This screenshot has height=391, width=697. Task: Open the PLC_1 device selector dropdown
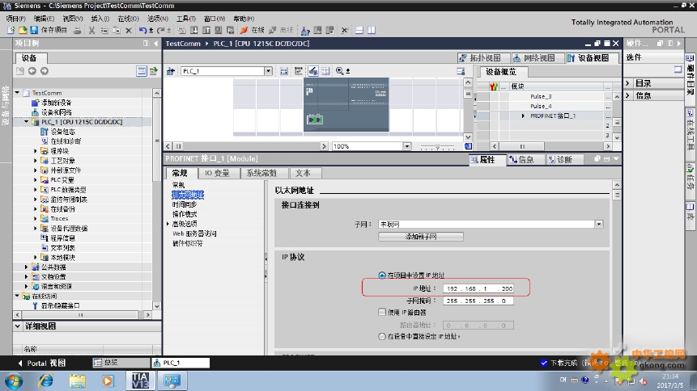click(x=268, y=71)
